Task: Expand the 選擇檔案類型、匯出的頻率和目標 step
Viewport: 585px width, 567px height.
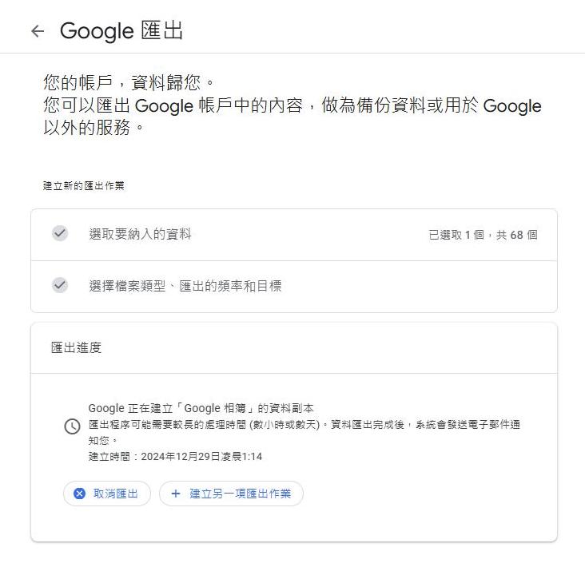Action: click(294, 287)
